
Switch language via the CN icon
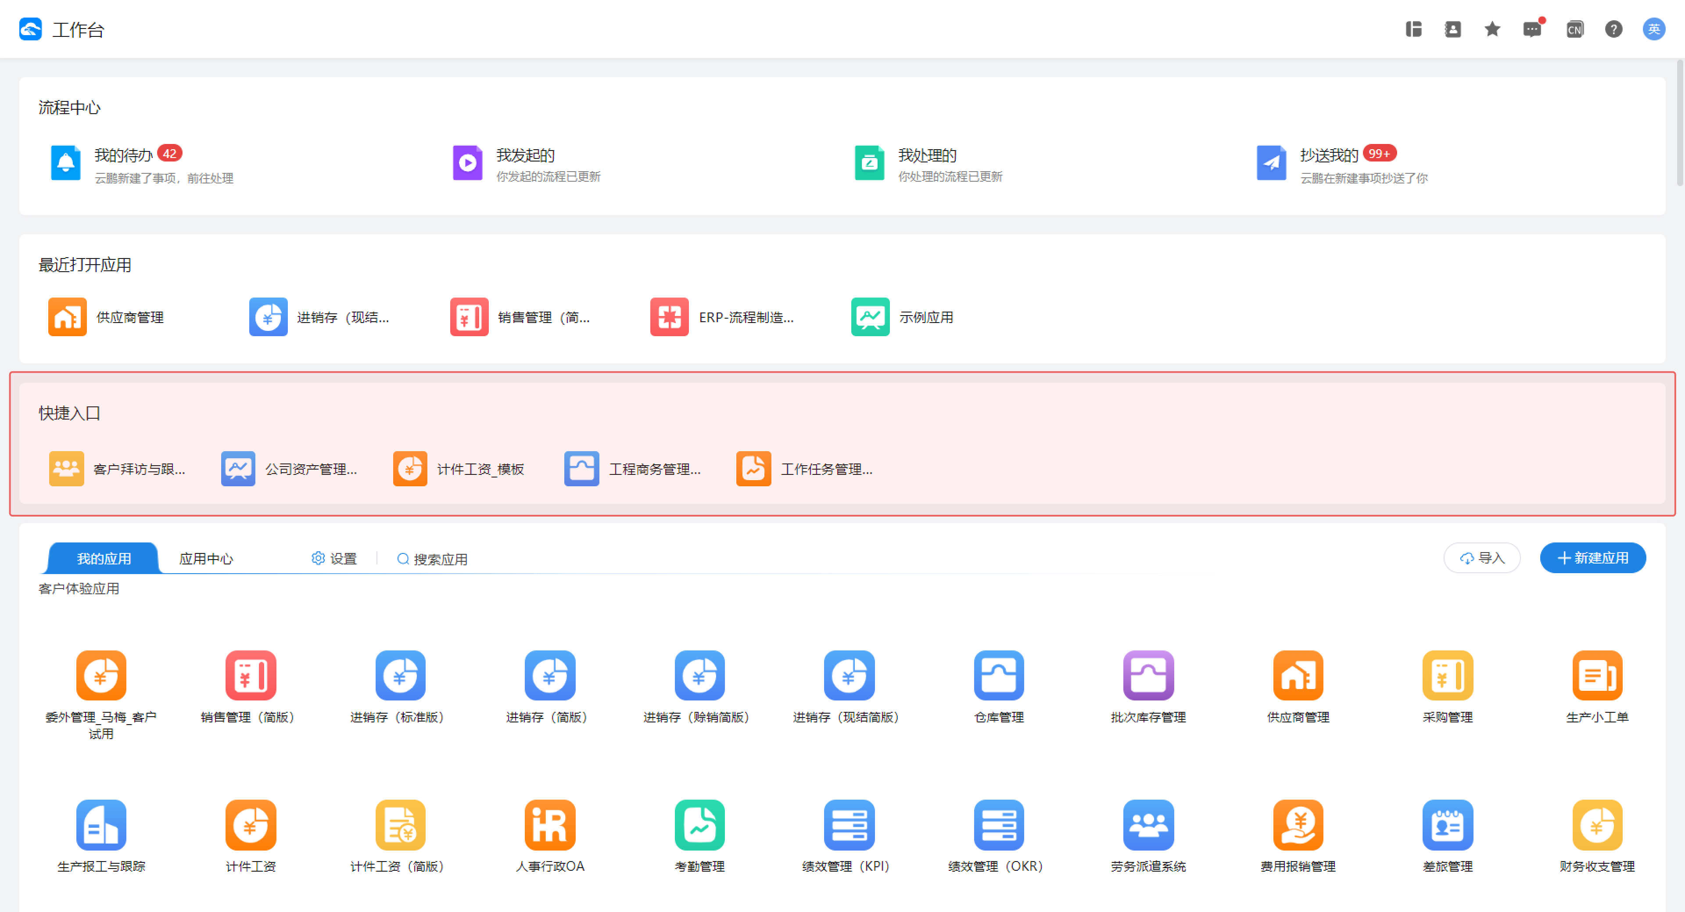point(1574,29)
